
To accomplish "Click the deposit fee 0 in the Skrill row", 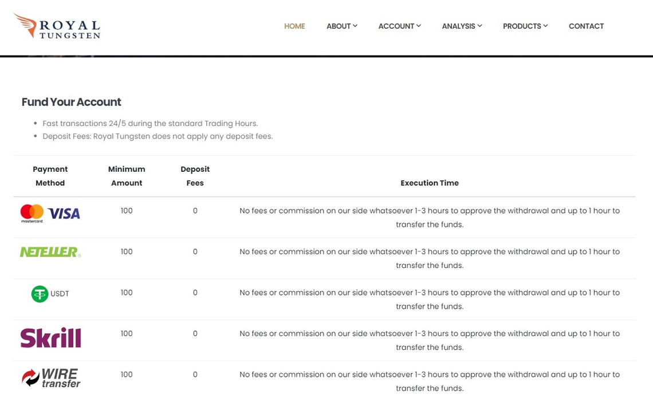I will (195, 333).
